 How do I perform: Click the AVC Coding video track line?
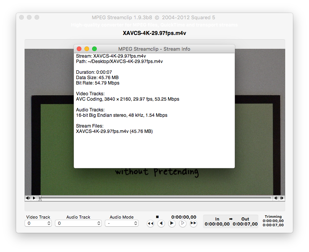[127, 99]
